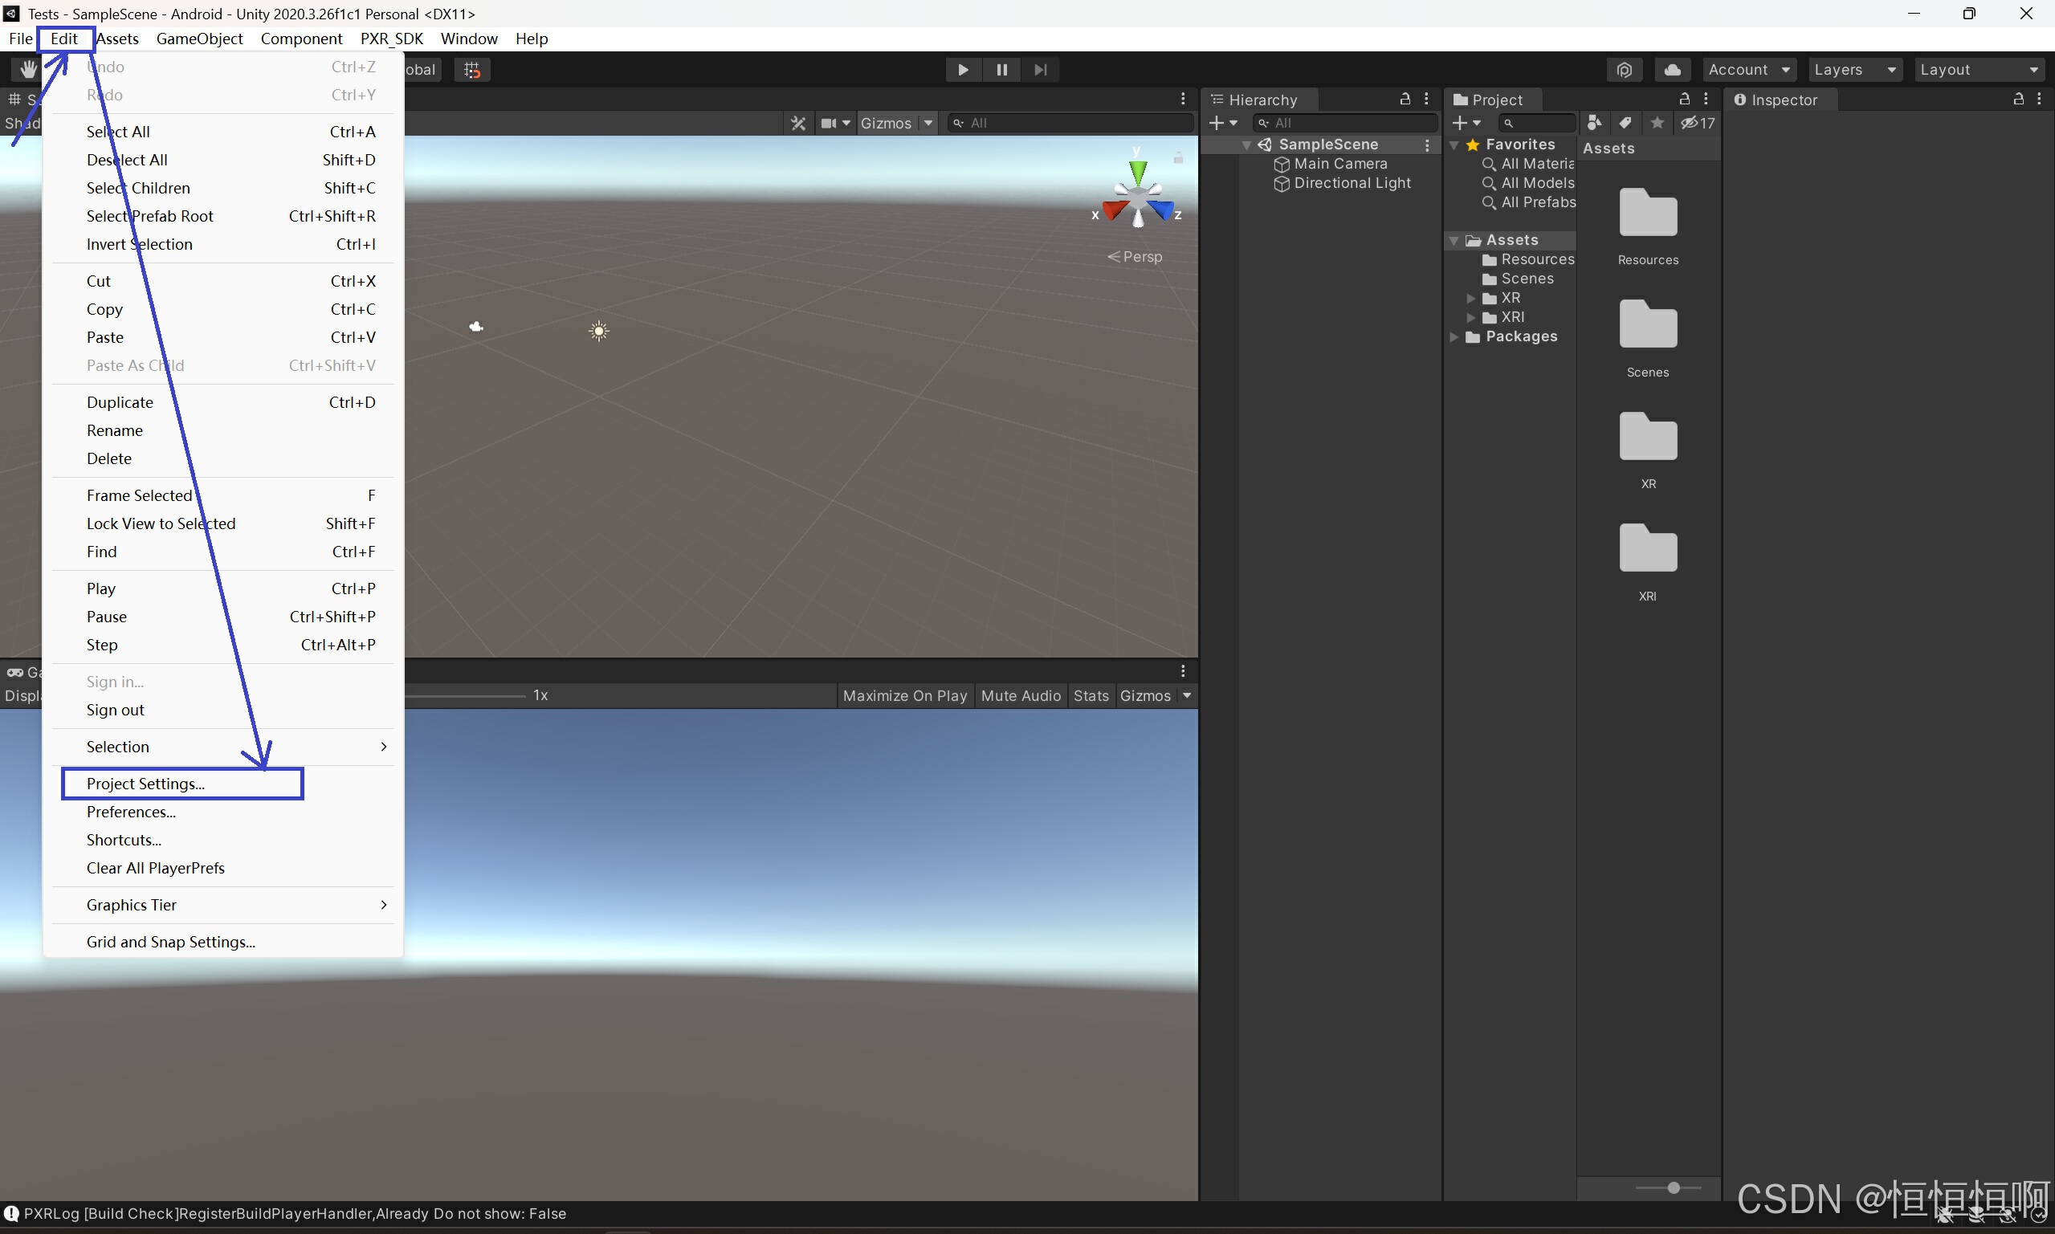Click the Stats button in Game view
This screenshot has height=1234, width=2055.
[x=1091, y=695]
